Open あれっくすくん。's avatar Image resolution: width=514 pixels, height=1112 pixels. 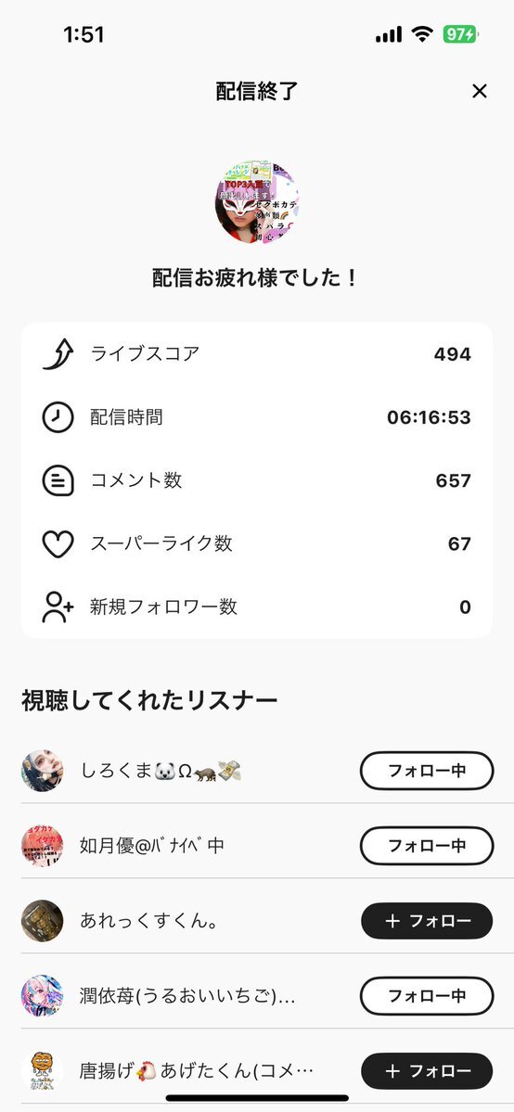point(42,921)
